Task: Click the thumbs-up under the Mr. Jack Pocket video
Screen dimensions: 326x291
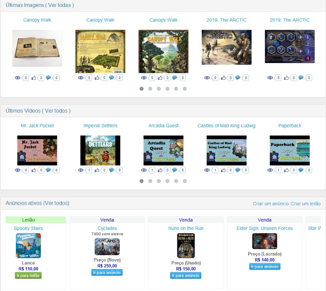Action: (x=34, y=170)
